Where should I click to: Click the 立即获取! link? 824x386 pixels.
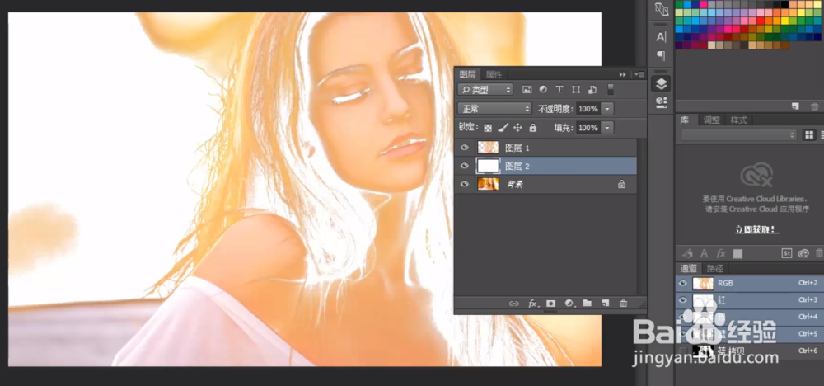tap(756, 230)
